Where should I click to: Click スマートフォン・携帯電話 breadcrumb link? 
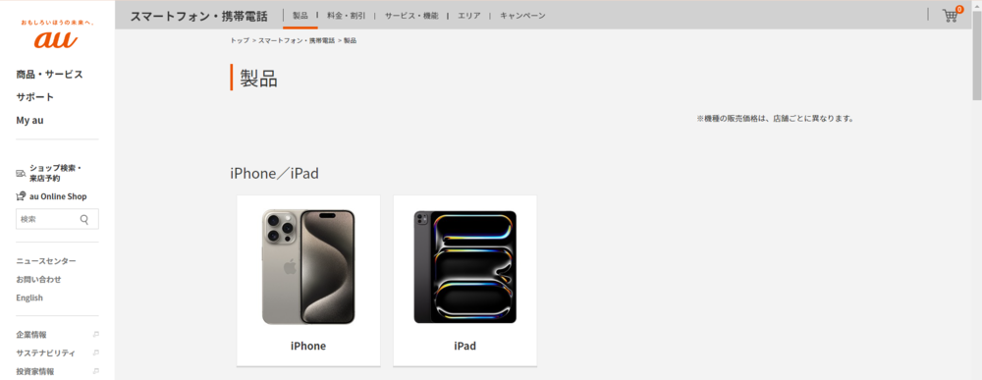click(x=297, y=40)
